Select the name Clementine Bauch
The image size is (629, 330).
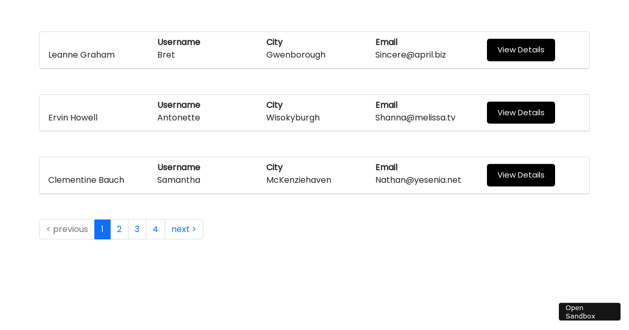pyautogui.click(x=86, y=180)
